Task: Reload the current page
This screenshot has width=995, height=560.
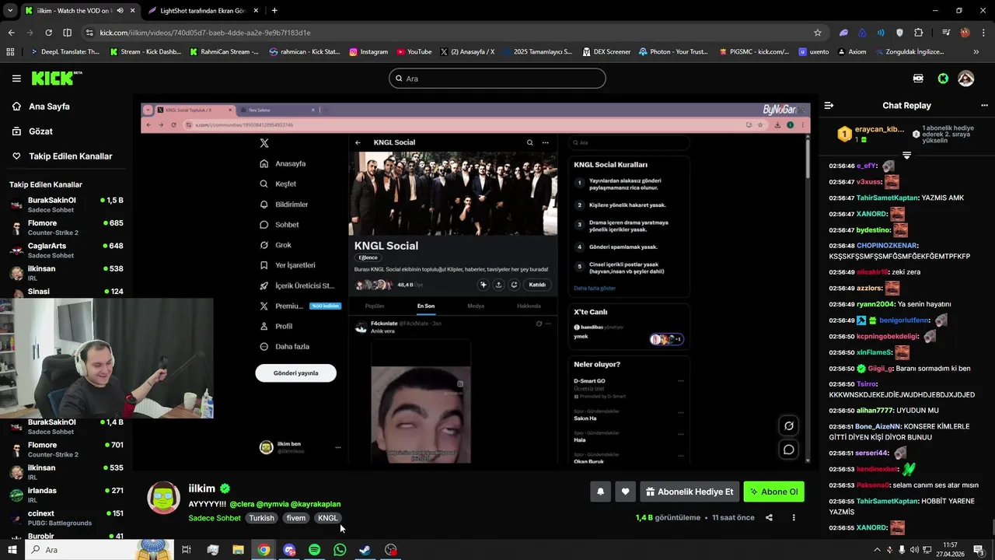Action: click(x=48, y=33)
